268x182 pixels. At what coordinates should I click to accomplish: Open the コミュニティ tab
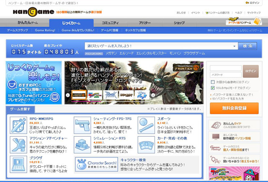111,23
